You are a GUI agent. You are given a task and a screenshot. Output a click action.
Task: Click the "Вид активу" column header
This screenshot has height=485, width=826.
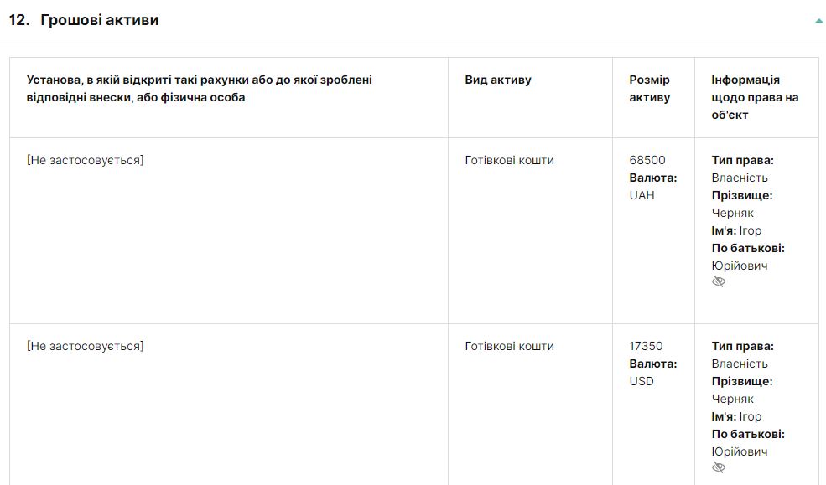point(498,80)
